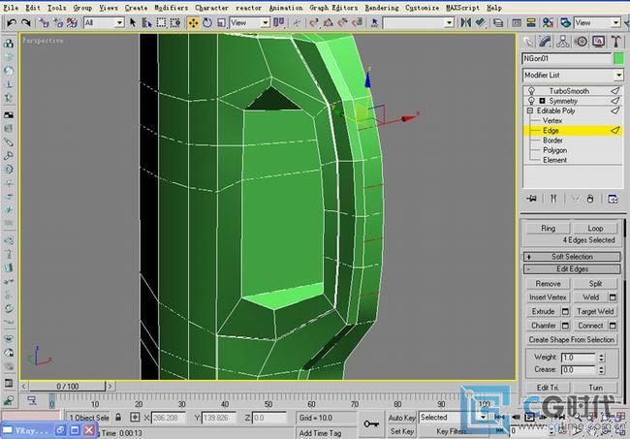Click the Connect button
The image size is (630, 439).
[x=590, y=326]
